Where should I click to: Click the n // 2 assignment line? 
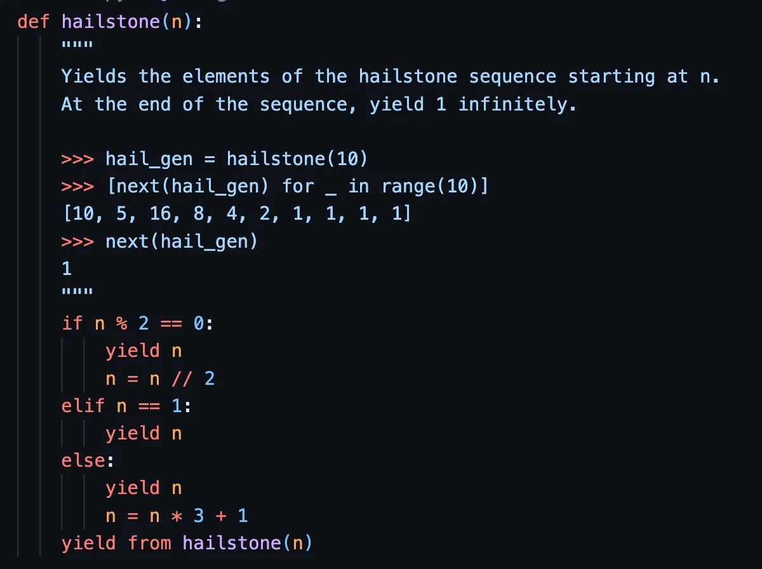[160, 379]
